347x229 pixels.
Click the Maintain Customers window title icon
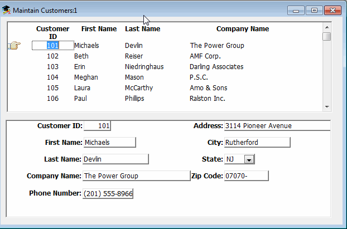click(7, 11)
